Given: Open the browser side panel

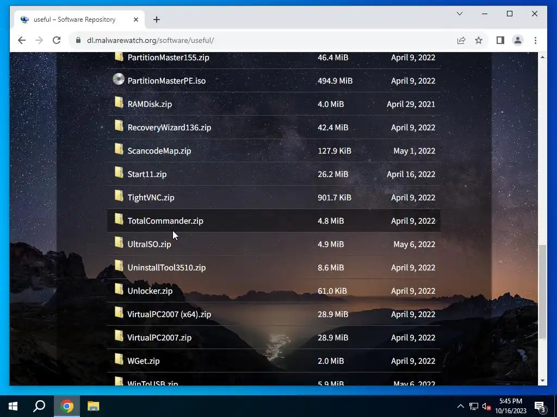Looking at the screenshot, I should point(500,40).
